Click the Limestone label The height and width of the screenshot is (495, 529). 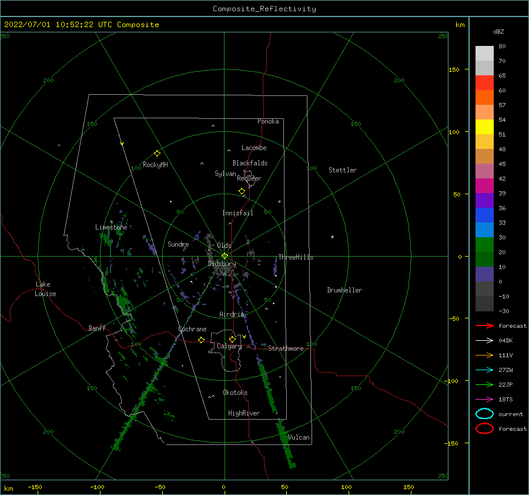pyautogui.click(x=111, y=227)
